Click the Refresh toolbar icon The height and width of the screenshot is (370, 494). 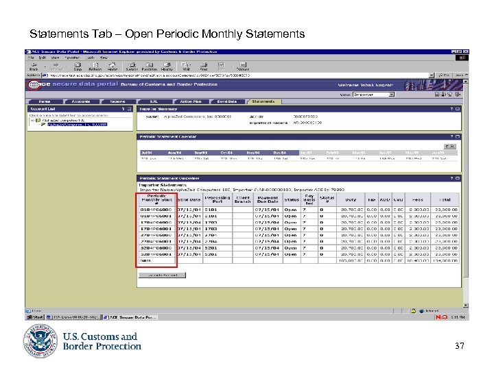(95, 66)
